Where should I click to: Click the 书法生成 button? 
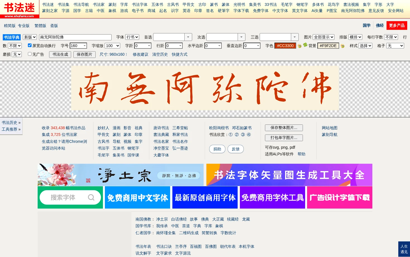60,55
